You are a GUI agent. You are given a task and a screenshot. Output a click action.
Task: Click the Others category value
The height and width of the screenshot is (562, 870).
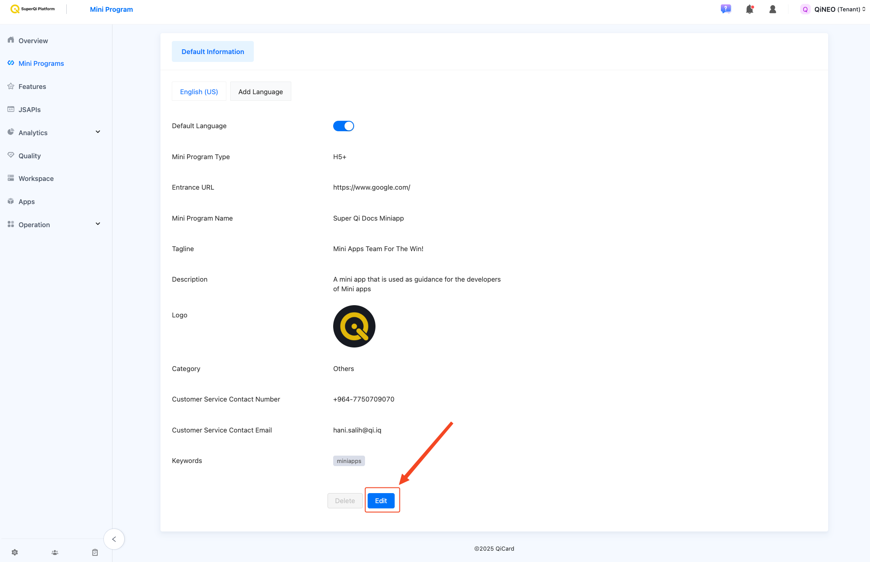[x=344, y=368]
